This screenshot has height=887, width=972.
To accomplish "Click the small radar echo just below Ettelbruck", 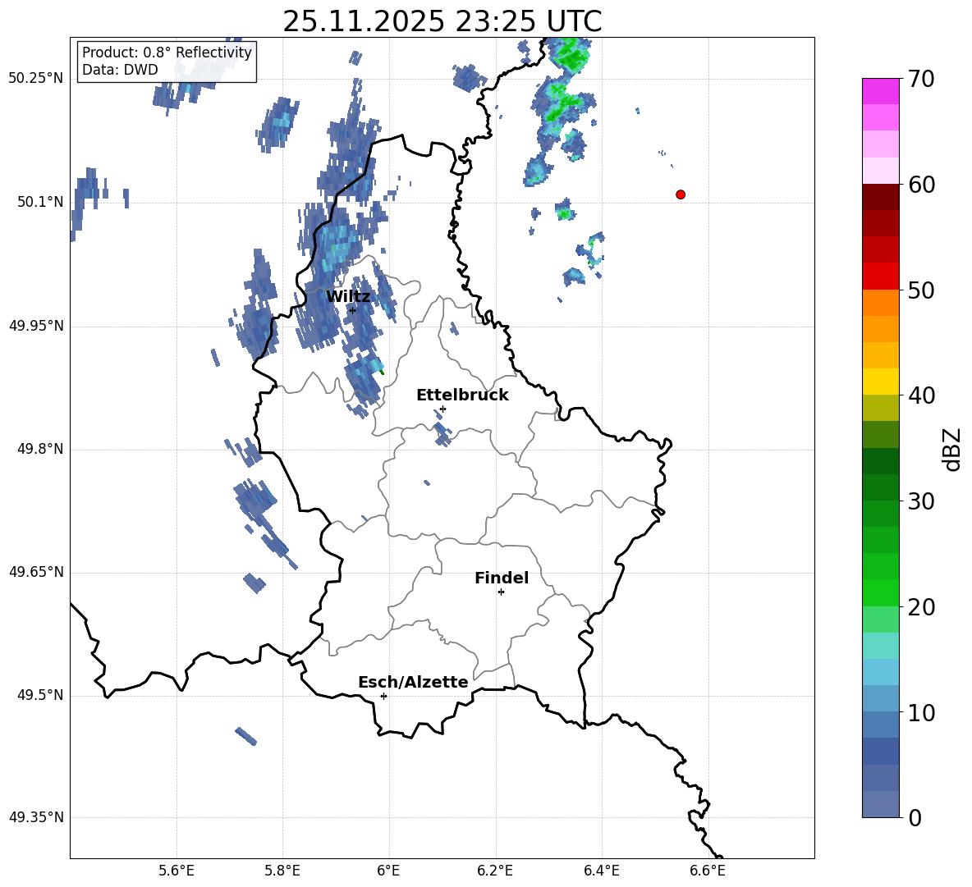I will coord(442,433).
